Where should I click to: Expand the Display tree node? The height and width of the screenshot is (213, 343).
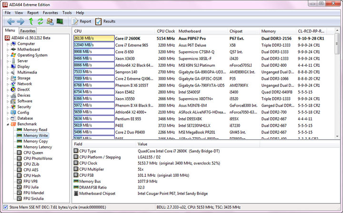[x=8, y=67]
